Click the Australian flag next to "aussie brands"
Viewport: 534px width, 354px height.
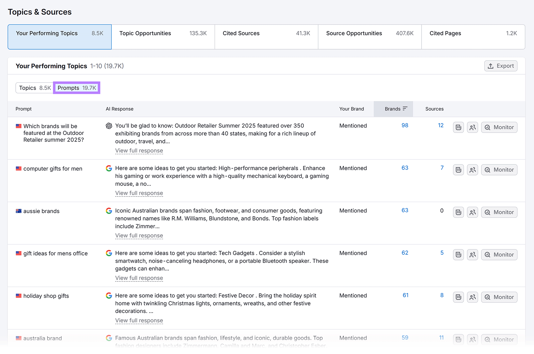point(18,211)
